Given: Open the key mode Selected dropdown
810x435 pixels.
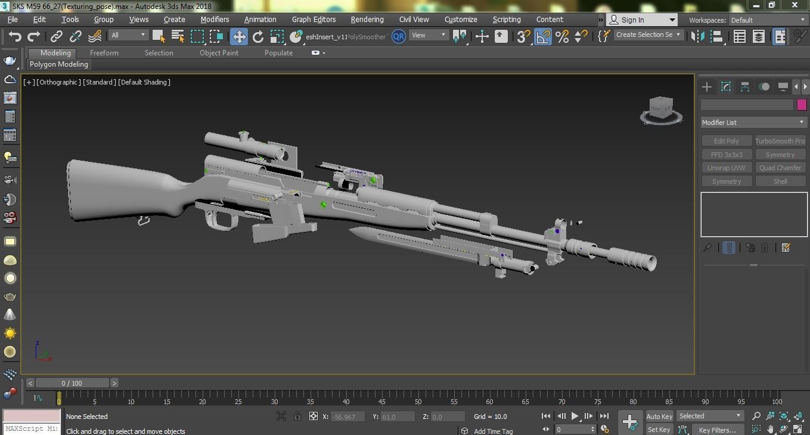Looking at the screenshot, I should click(x=710, y=416).
